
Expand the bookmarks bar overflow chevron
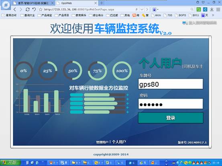(x=213, y=15)
